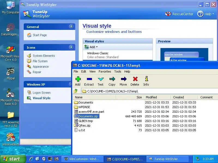This screenshot has width=218, height=163.
Task: Click the Move toolbar icon
Action: point(123,81)
